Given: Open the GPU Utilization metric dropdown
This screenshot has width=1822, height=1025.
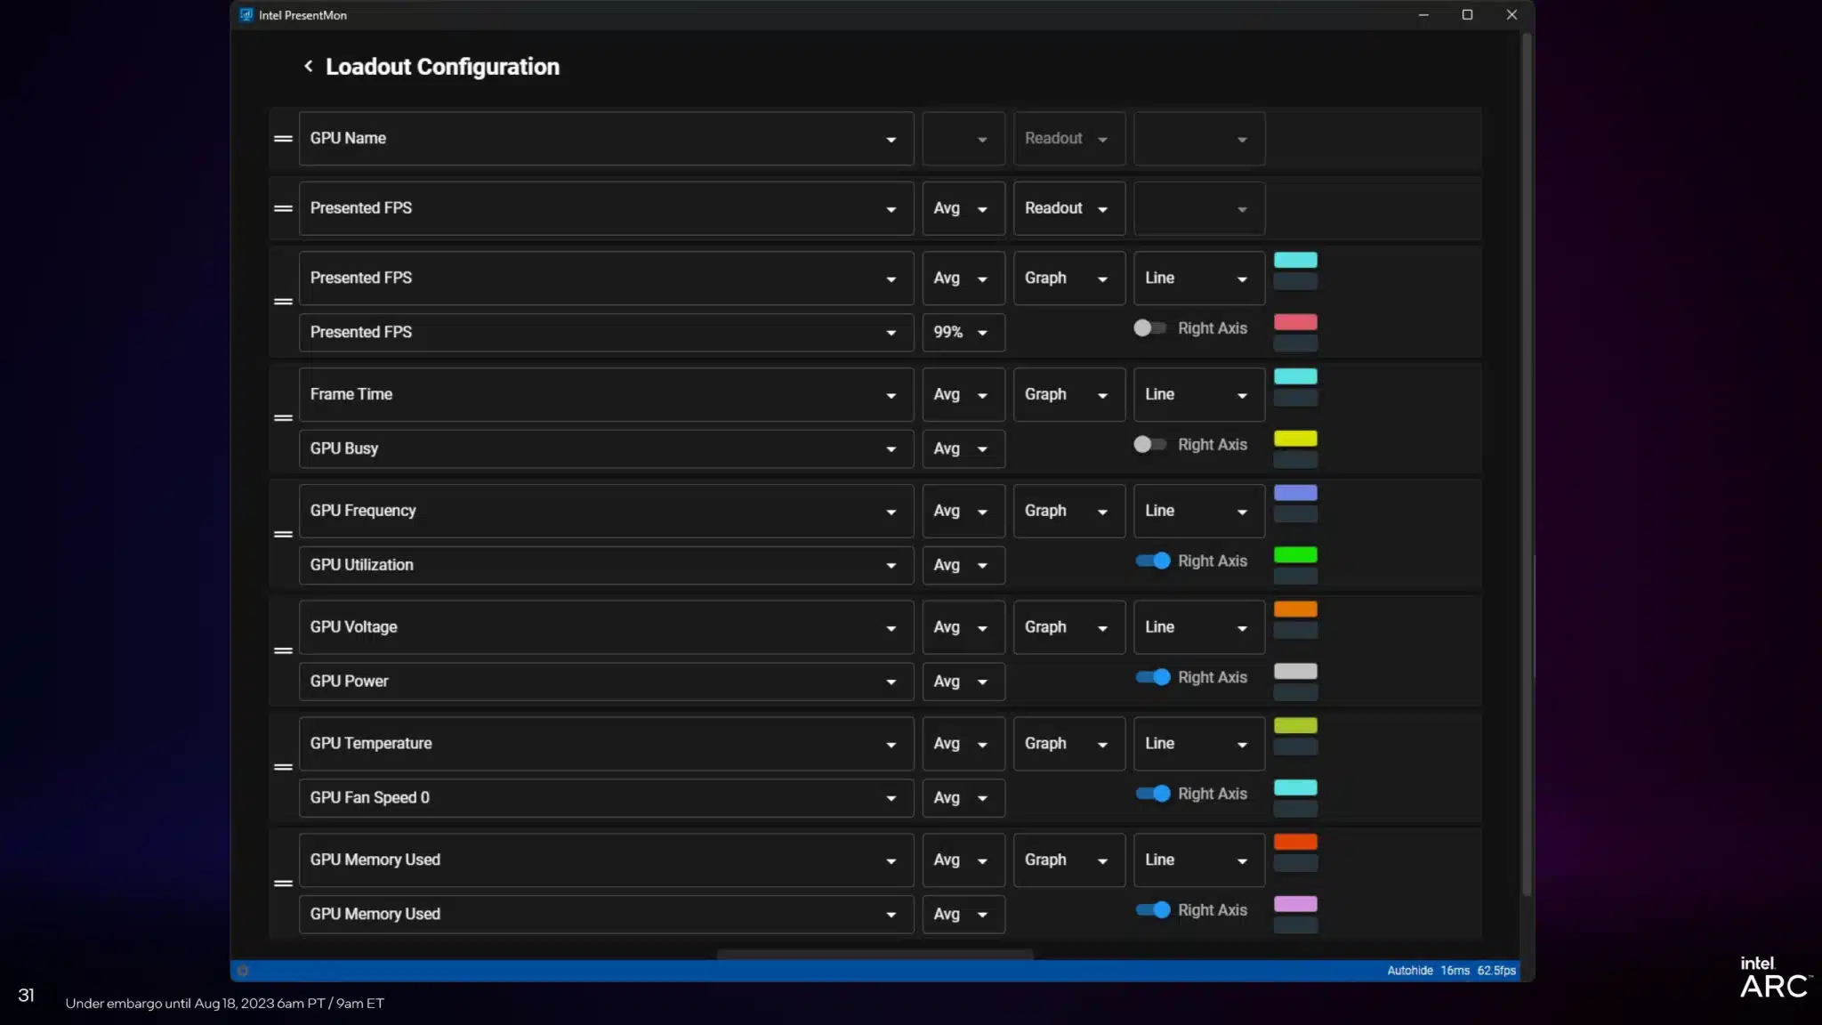Looking at the screenshot, I should click(x=606, y=565).
